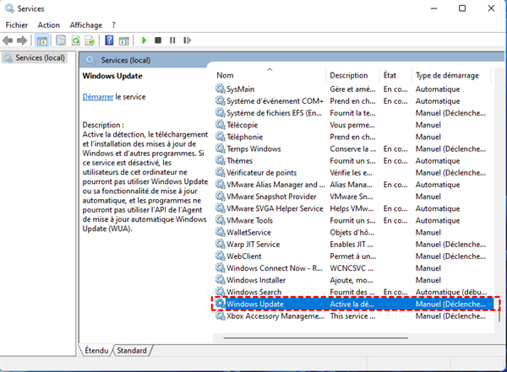Sort by Type de démarrage column header

coord(451,75)
